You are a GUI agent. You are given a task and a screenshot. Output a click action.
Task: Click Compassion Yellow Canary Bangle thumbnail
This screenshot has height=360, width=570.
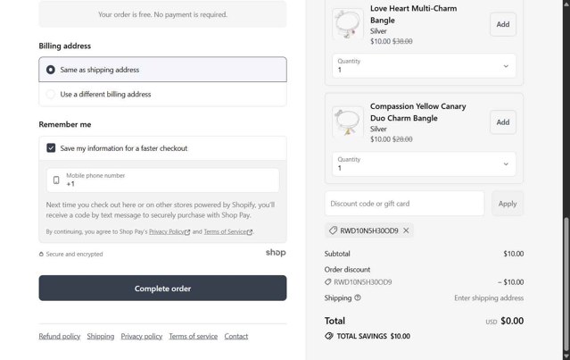click(x=348, y=122)
